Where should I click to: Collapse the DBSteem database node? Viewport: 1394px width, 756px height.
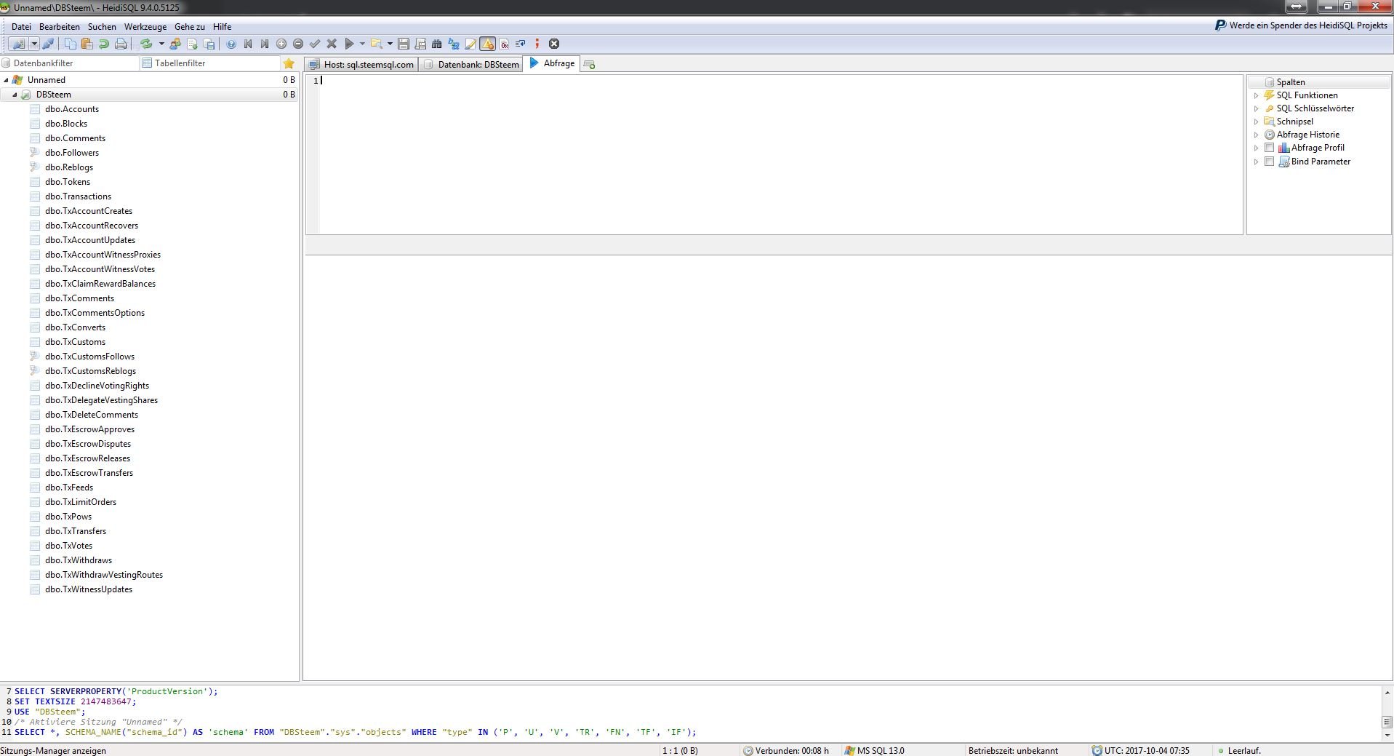pos(15,95)
